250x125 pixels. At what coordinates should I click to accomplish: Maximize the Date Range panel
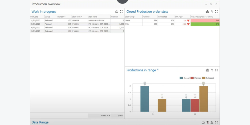pos(216,122)
